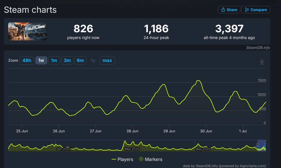Click the 826 players right now figure
Viewport: 281px width, 168px height.
pyautogui.click(x=83, y=29)
